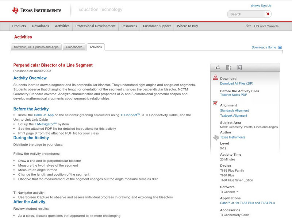292x218 pixels.
Task: Click the gray TI author logo icon
Action: (x=216, y=138)
